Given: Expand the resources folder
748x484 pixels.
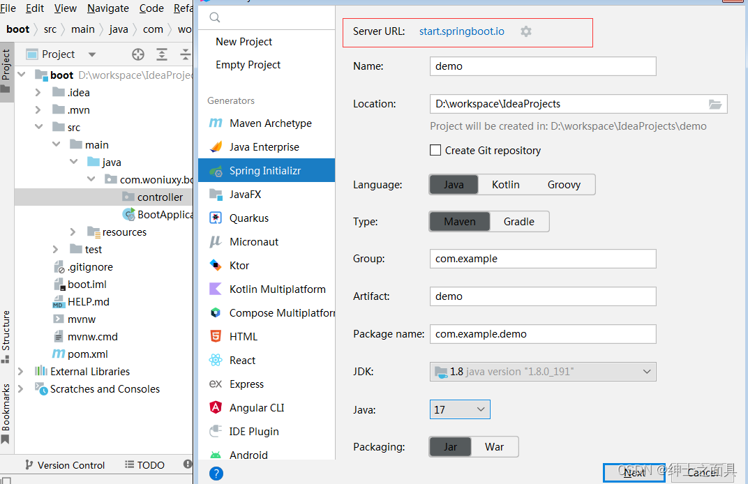Looking at the screenshot, I should coord(73,232).
